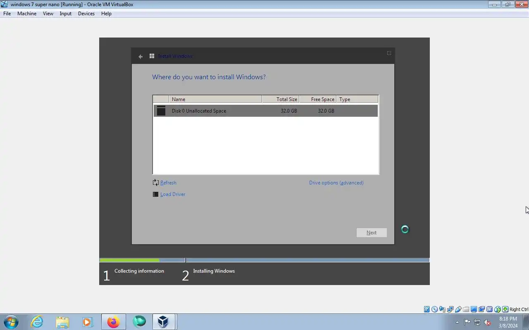The image size is (529, 330).
Task: Click the setup progress bar green segment
Action: (129, 260)
